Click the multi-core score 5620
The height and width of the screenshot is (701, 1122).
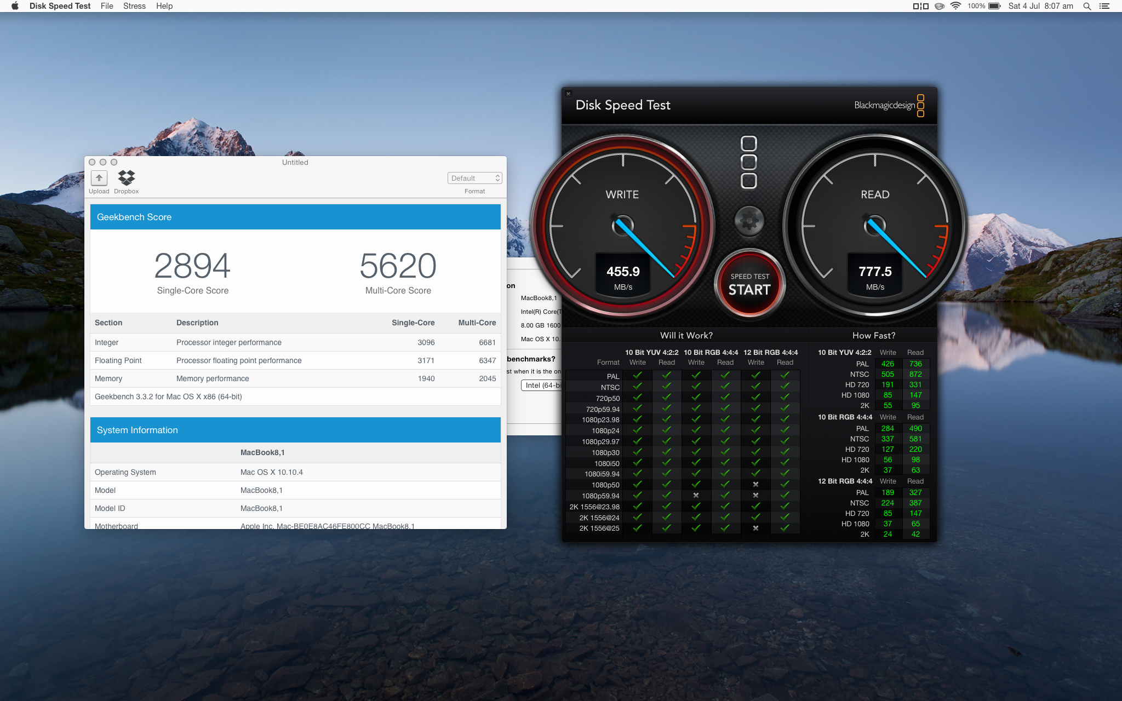click(398, 266)
